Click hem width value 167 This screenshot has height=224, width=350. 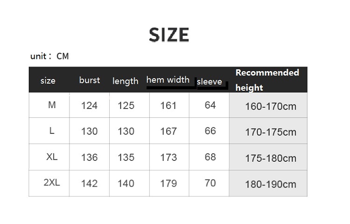(x=168, y=131)
